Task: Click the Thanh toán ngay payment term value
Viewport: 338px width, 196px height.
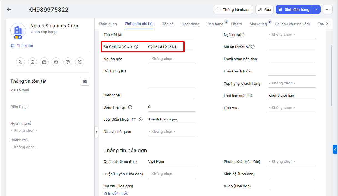Action: point(163,119)
